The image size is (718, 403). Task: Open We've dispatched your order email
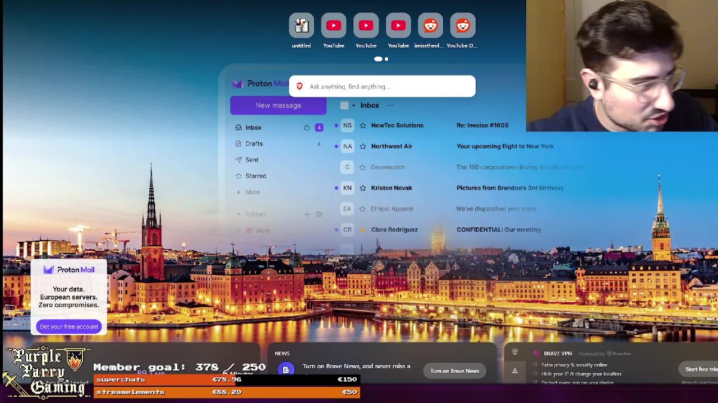(496, 209)
